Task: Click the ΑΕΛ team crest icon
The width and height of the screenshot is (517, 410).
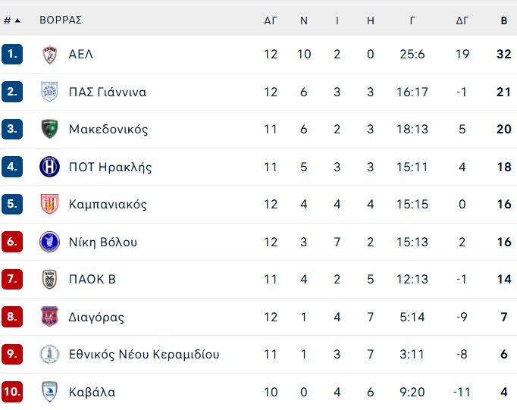Action: coord(50,55)
